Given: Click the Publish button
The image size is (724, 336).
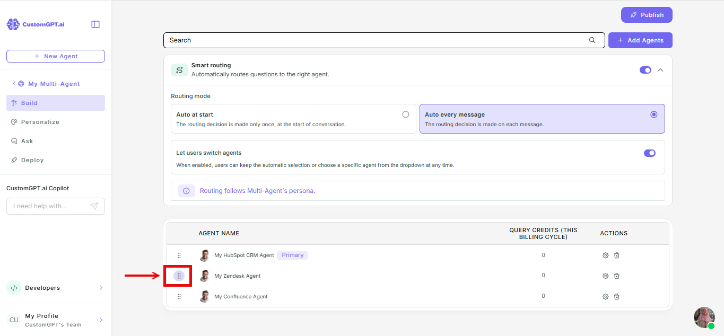Looking at the screenshot, I should [647, 15].
